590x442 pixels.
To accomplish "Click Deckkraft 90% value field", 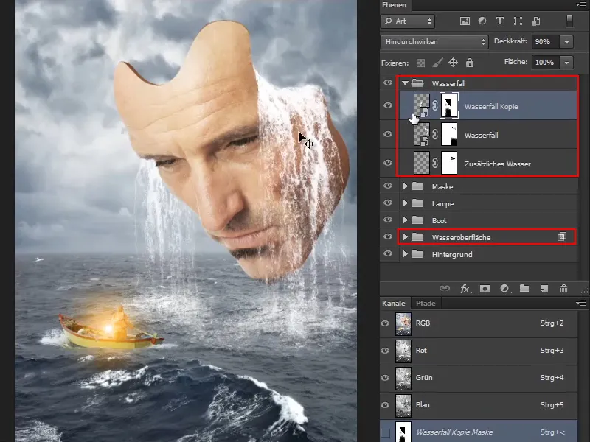I will click(546, 42).
